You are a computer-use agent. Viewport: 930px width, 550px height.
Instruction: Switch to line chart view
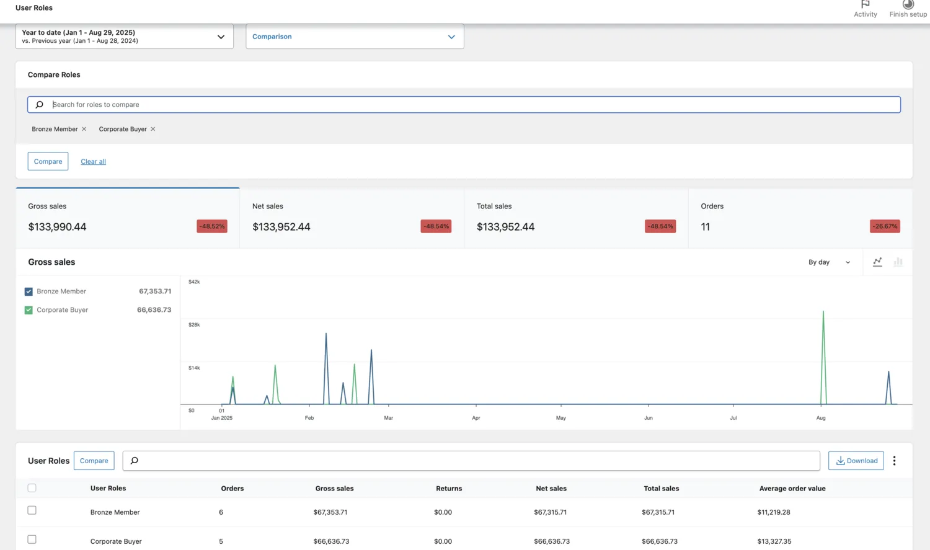pyautogui.click(x=877, y=262)
